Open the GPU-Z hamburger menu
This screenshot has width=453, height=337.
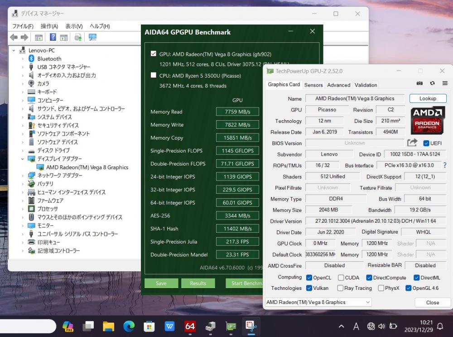445,83
